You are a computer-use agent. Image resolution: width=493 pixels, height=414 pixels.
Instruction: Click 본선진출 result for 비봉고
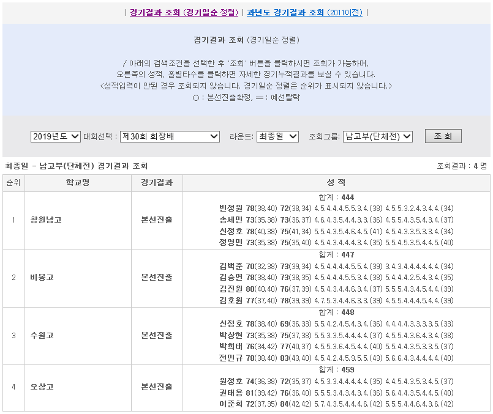coord(157,278)
